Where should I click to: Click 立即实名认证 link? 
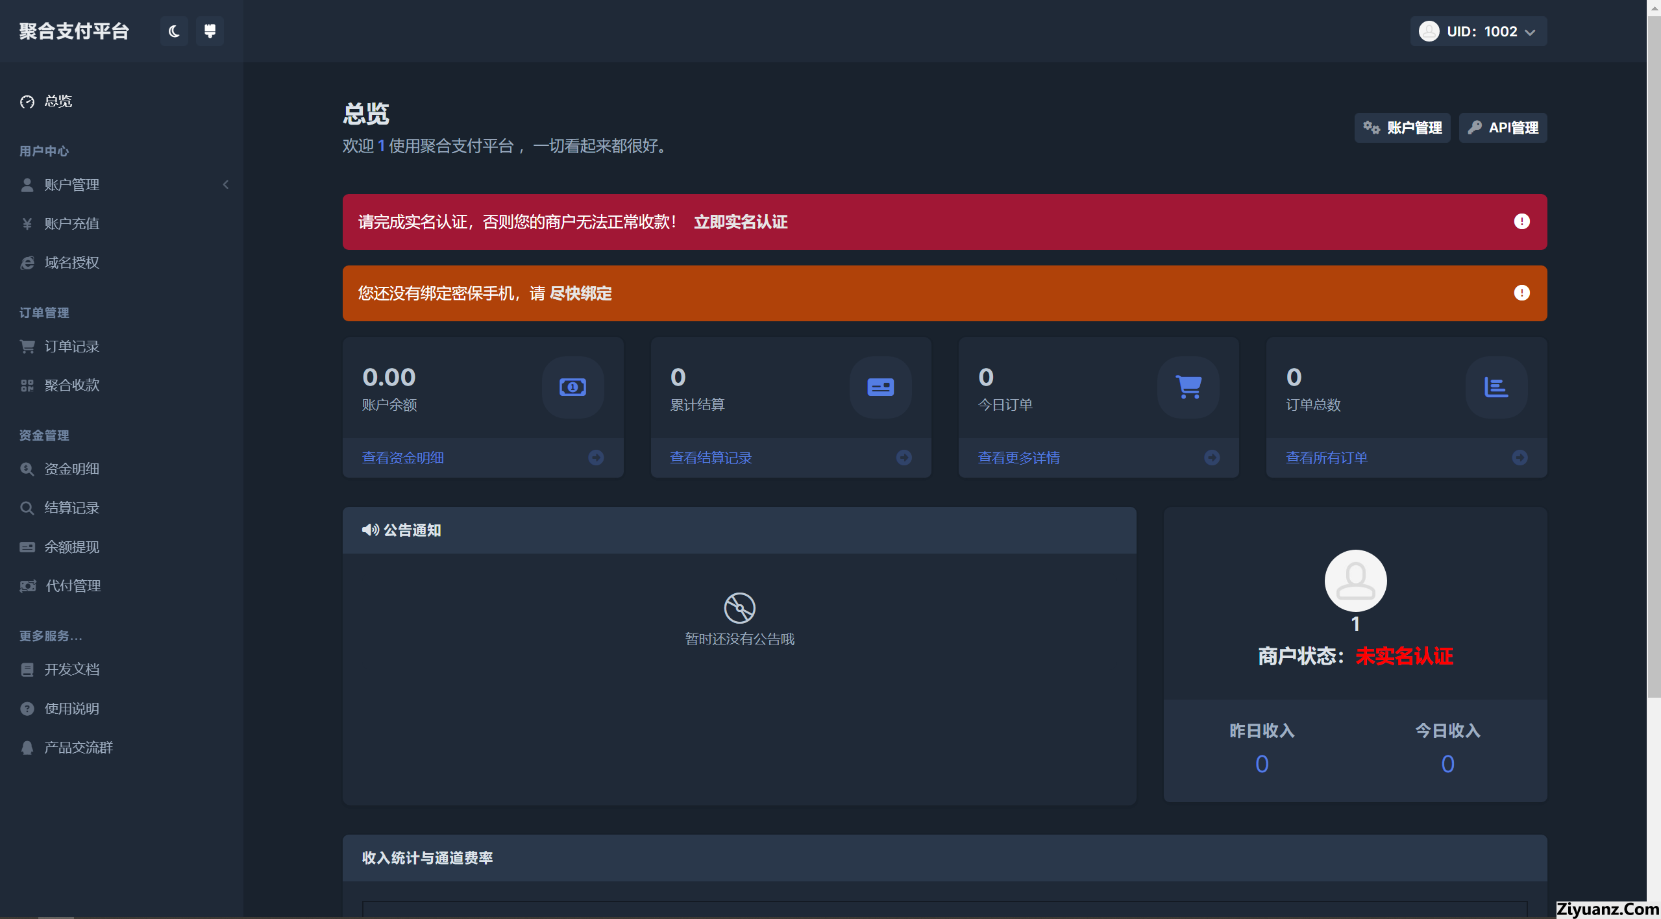click(x=741, y=222)
